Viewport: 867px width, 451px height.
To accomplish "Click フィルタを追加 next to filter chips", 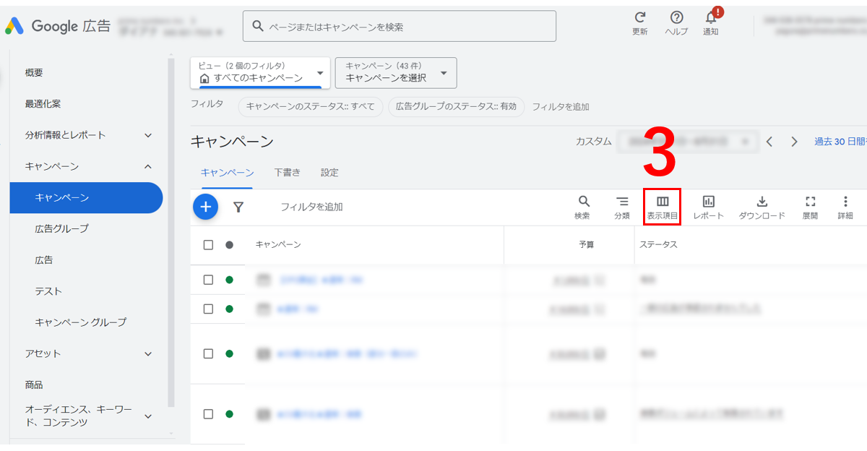I will pyautogui.click(x=561, y=106).
